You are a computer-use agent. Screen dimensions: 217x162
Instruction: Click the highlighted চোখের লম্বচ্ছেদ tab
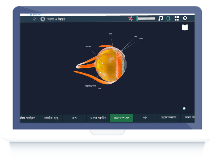click(x=122, y=118)
